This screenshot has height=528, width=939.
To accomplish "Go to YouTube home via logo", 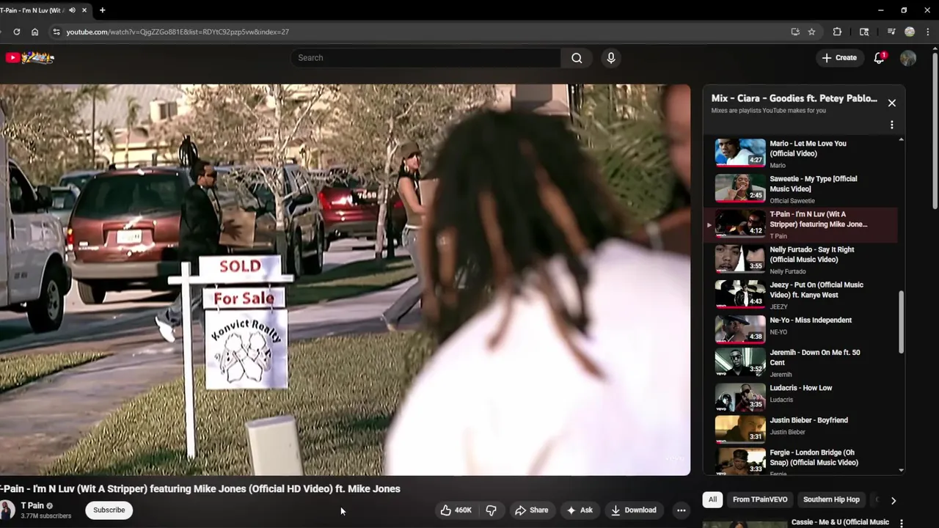I will coord(29,58).
